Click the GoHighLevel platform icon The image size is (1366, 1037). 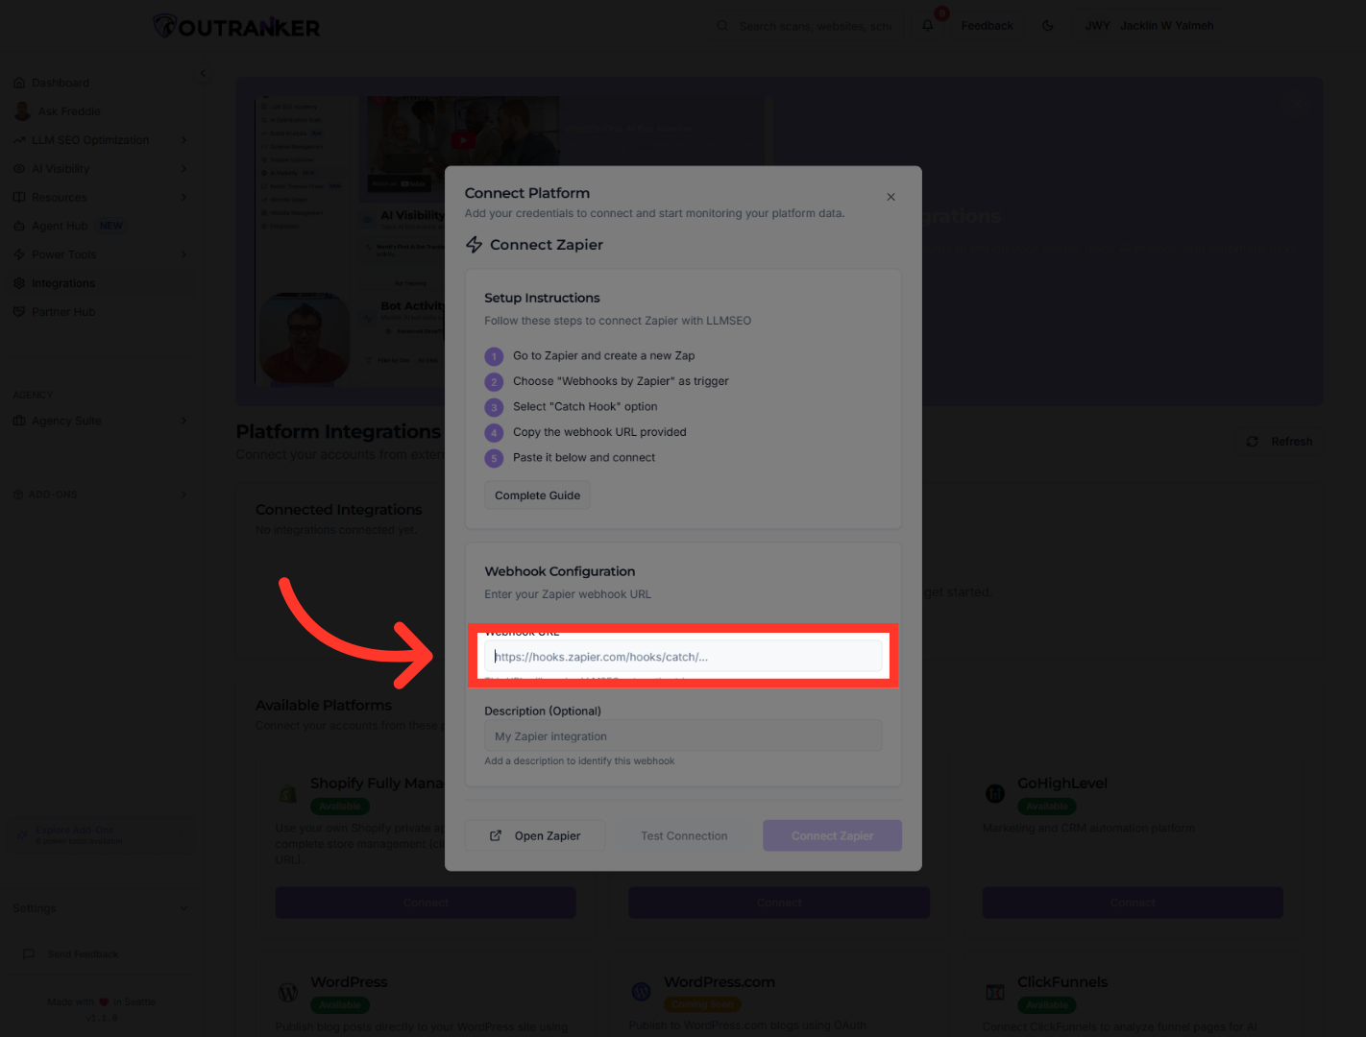(995, 793)
